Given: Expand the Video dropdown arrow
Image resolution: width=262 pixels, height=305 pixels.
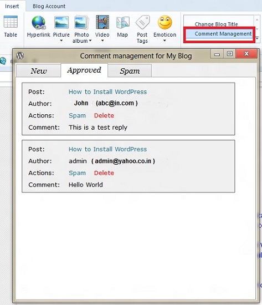Looking at the screenshot, I should 102,40.
